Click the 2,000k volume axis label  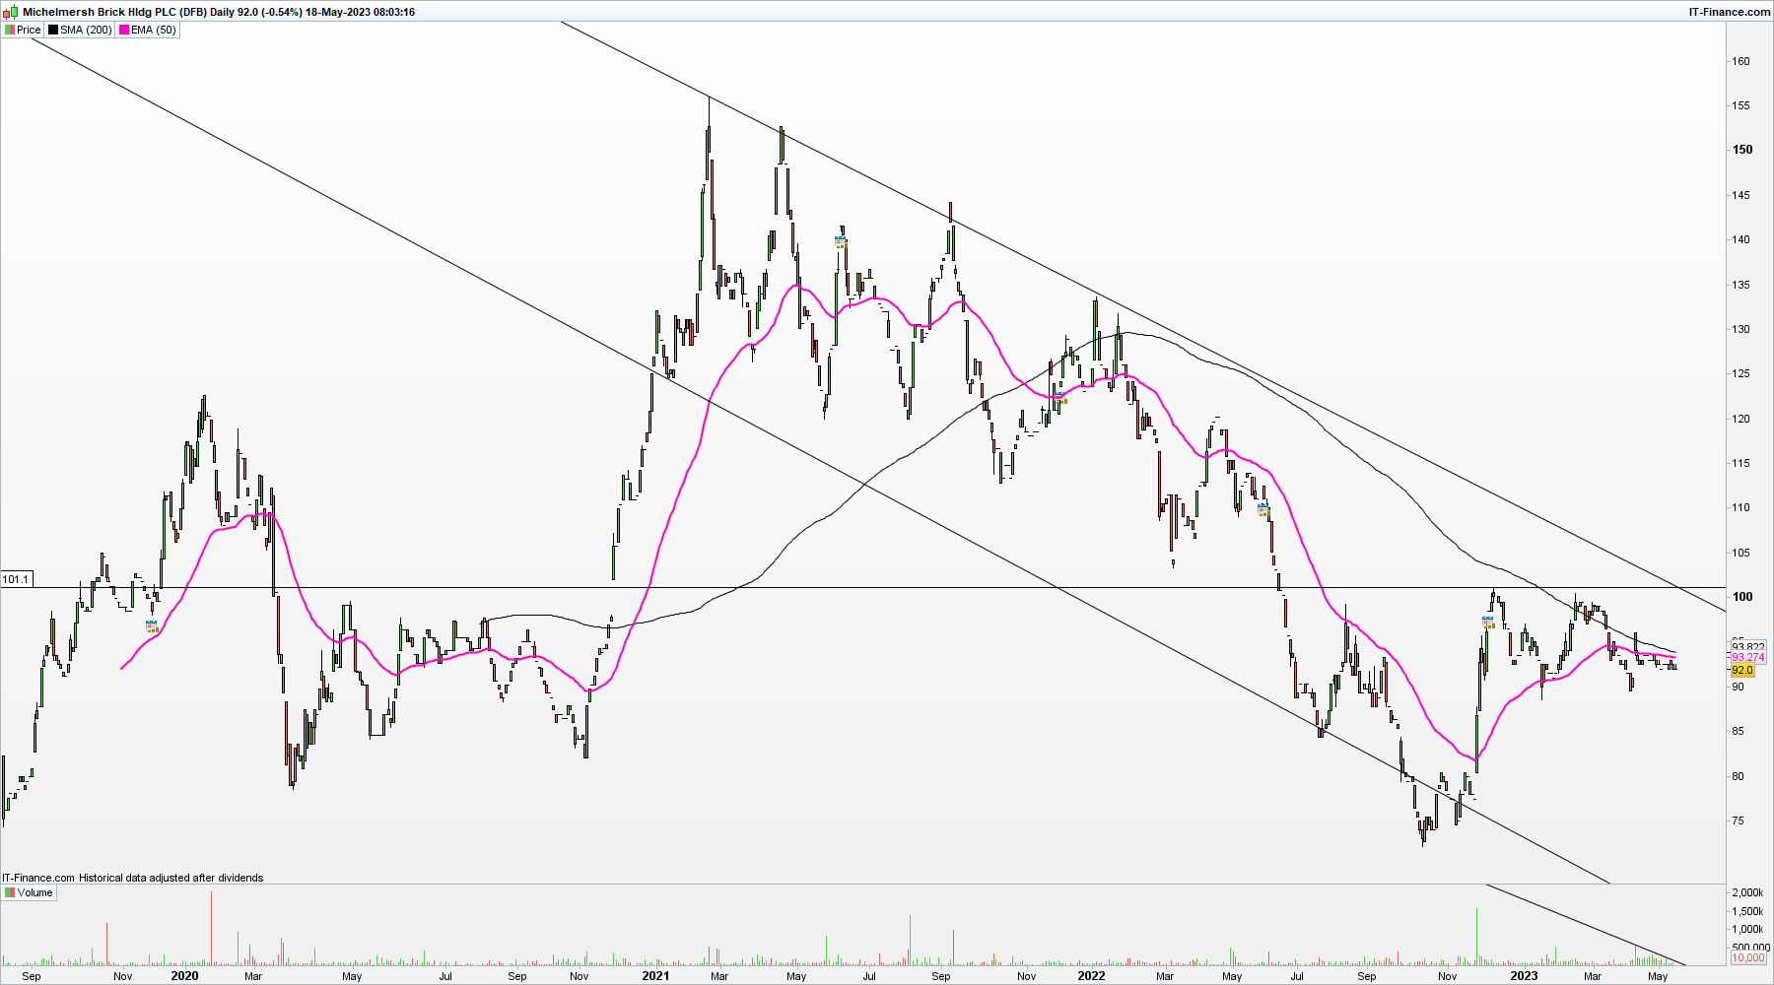pos(1747,892)
